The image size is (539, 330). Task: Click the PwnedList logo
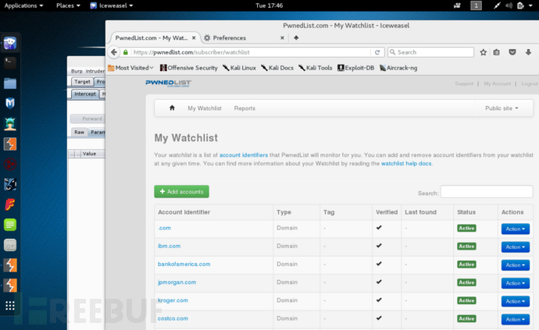coord(168,83)
